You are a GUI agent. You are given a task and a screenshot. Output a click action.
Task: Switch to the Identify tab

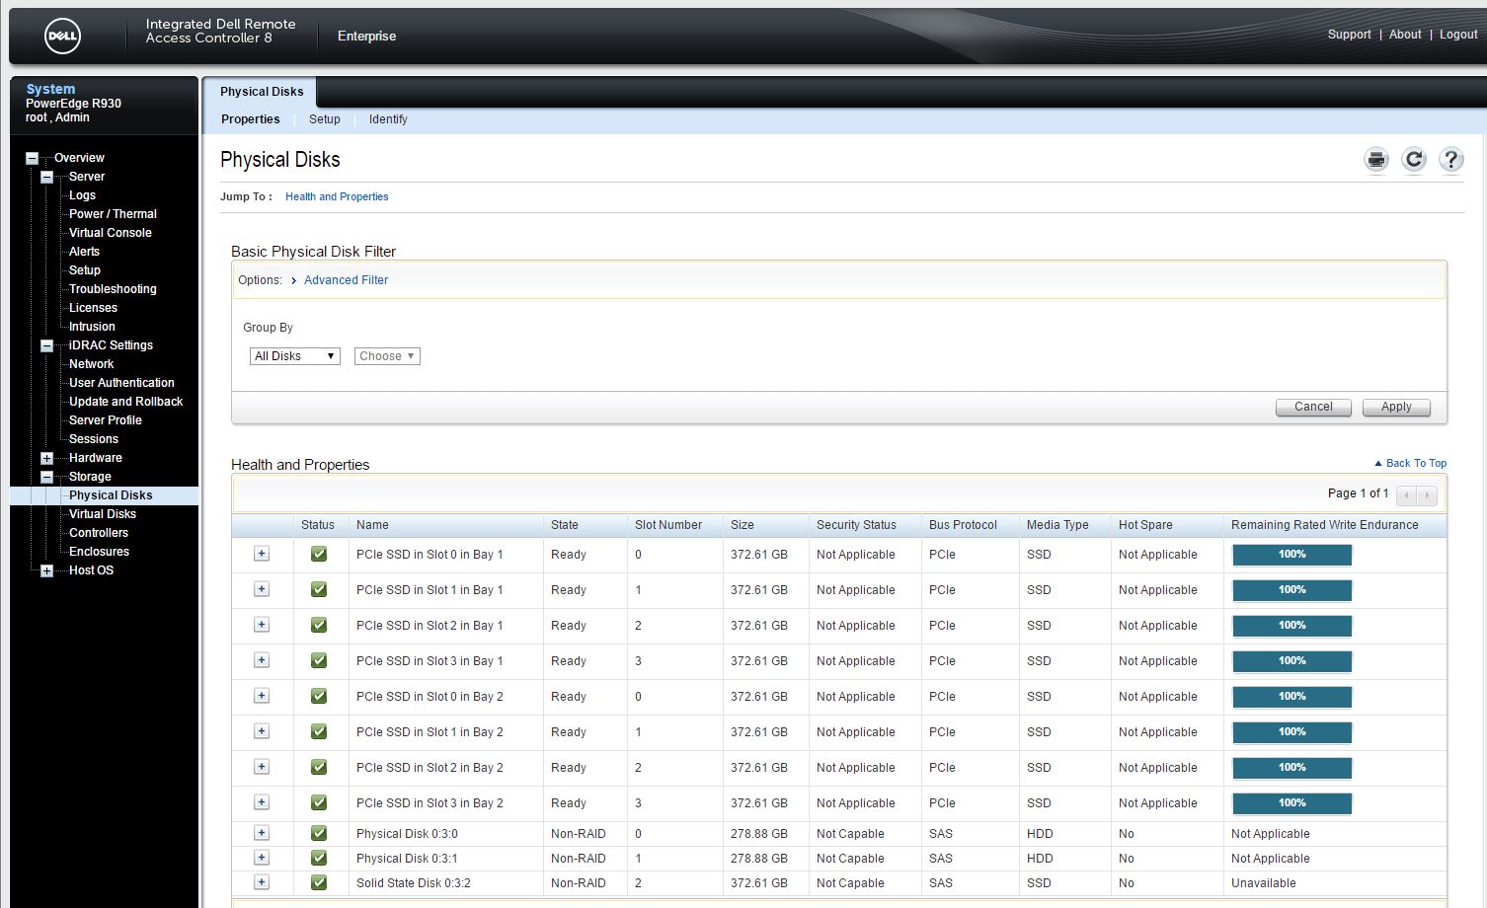[388, 119]
